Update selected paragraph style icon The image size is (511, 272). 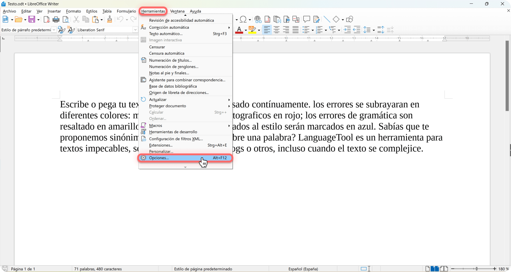coord(61,30)
